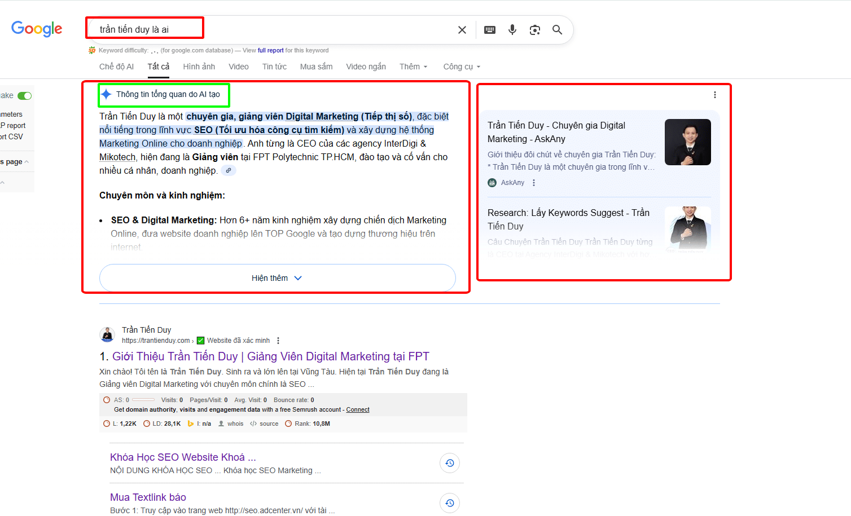Click the SEOquake keyword difficulty badge
851x516 pixels.
[x=91, y=50]
